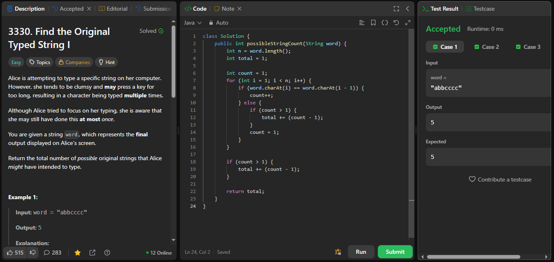Show the Hint
The image size is (554, 262).
tap(106, 62)
